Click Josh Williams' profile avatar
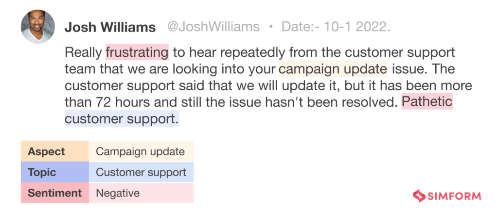This screenshot has width=498, height=212. (37, 27)
